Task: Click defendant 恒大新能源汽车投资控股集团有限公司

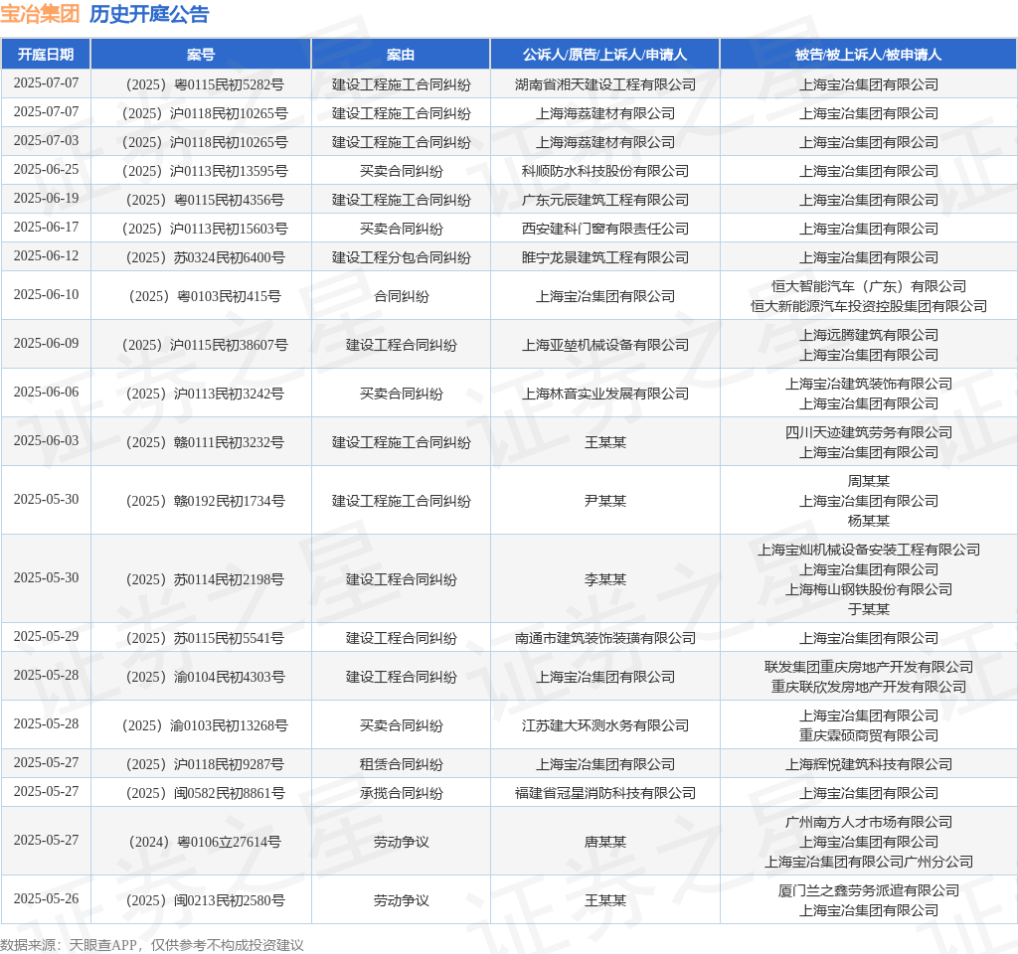Action: [x=869, y=306]
